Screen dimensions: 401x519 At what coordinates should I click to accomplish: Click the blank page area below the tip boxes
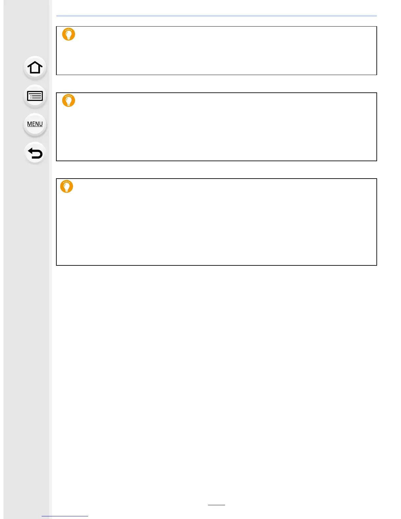[x=217, y=377]
